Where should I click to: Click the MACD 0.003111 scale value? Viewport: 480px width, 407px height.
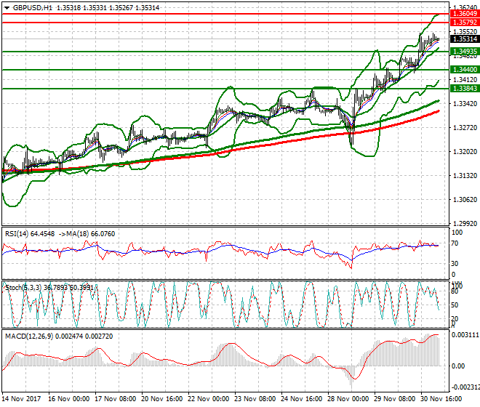[x=465, y=335]
